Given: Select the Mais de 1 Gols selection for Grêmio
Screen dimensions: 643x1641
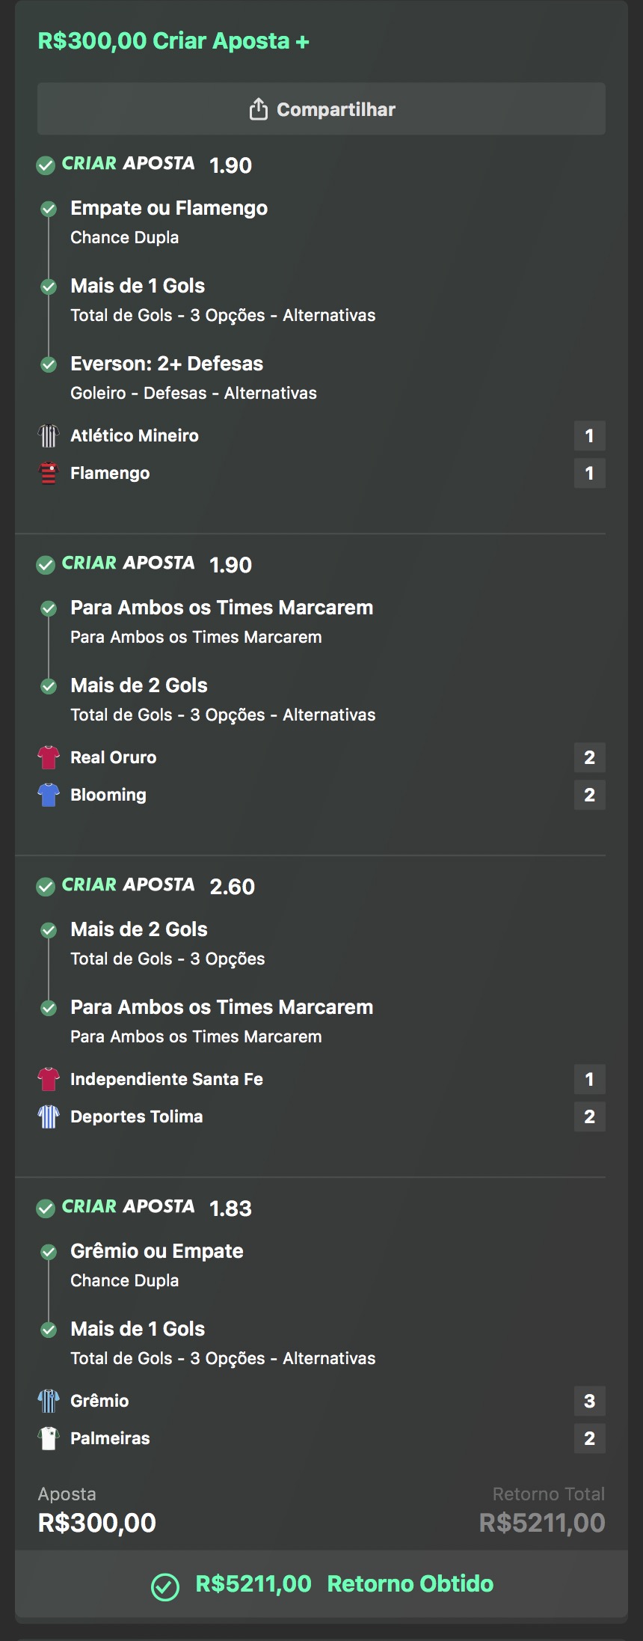Looking at the screenshot, I should pyautogui.click(x=138, y=1329).
